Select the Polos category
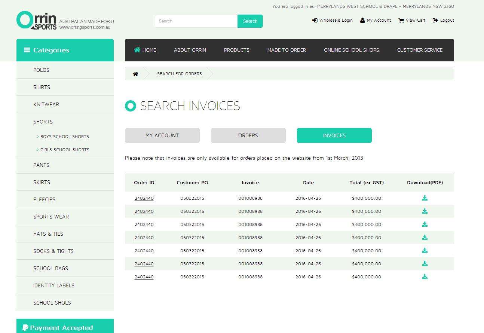 point(41,70)
